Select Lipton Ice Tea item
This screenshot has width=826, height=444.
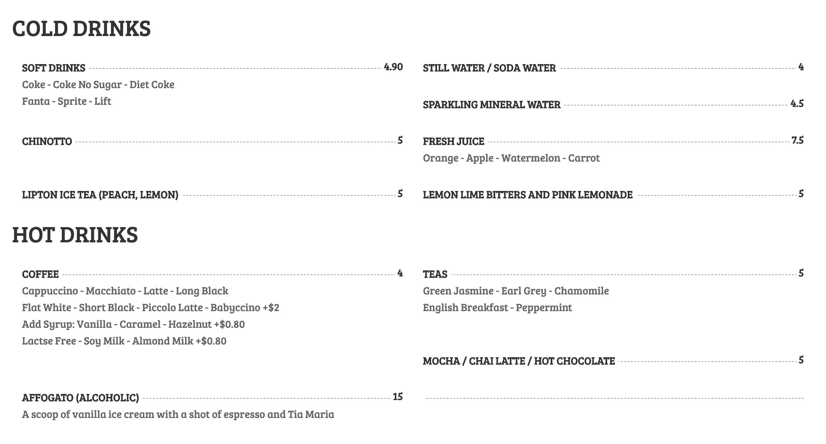[x=100, y=195]
